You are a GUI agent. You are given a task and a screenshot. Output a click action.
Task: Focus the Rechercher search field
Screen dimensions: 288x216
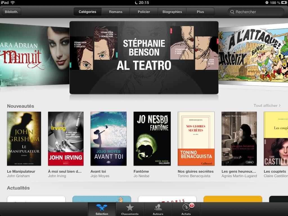[x=256, y=12]
